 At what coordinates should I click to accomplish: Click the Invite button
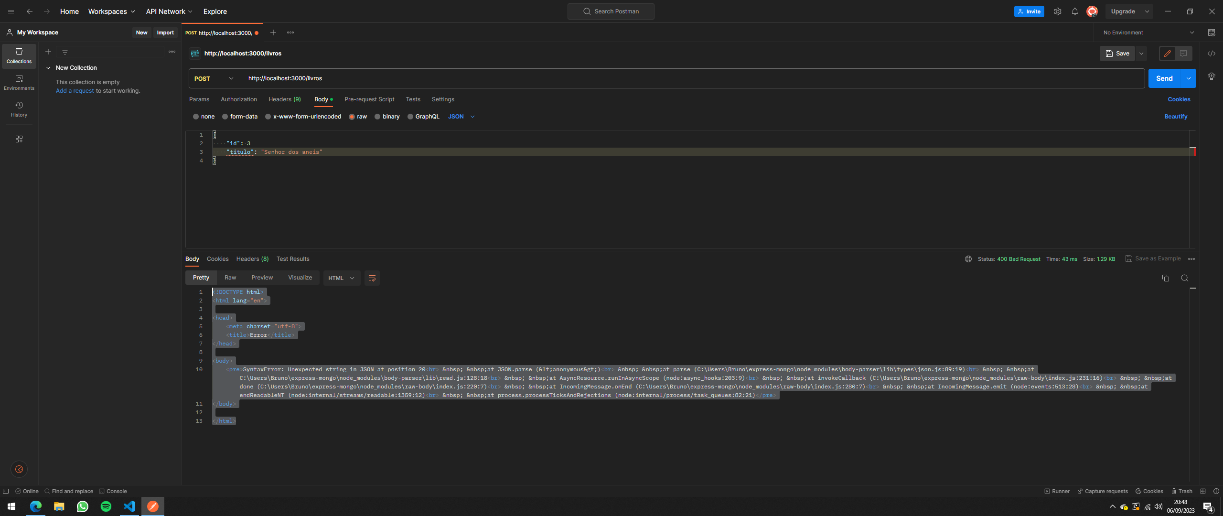(x=1029, y=11)
